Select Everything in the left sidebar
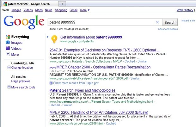 20,37
